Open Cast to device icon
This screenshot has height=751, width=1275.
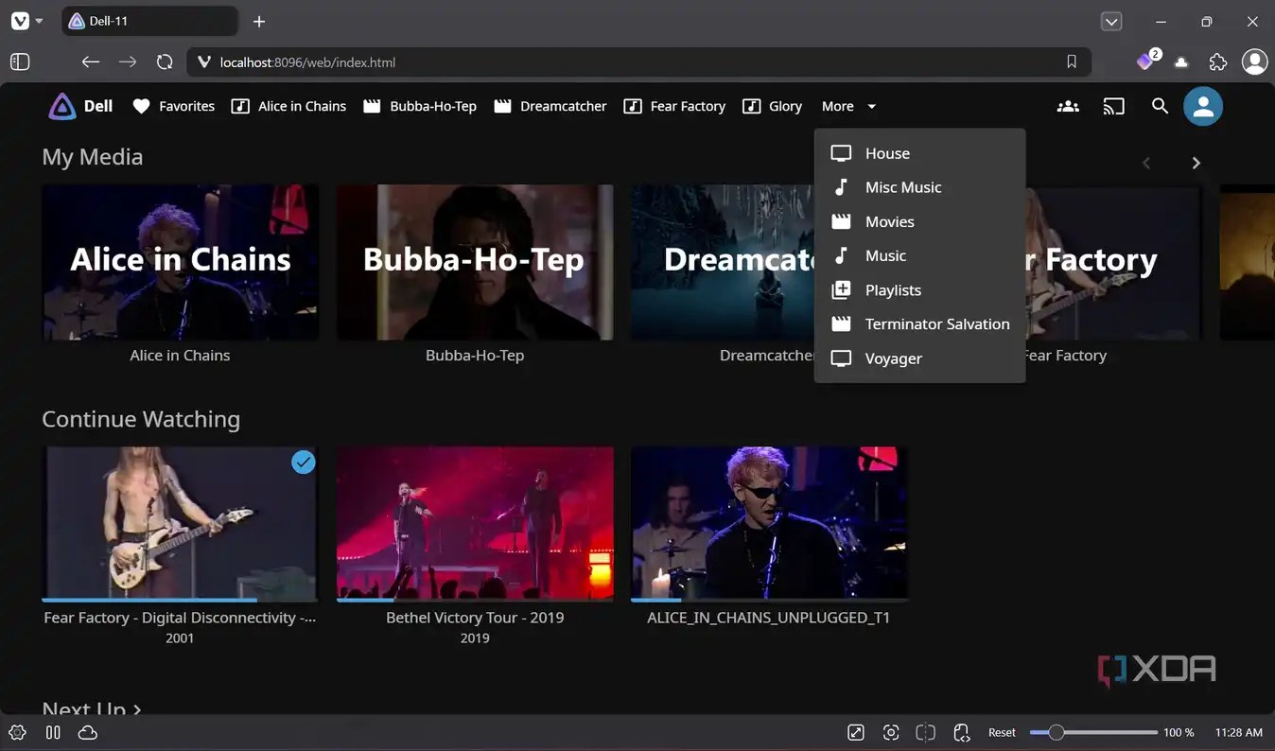[x=1114, y=106]
